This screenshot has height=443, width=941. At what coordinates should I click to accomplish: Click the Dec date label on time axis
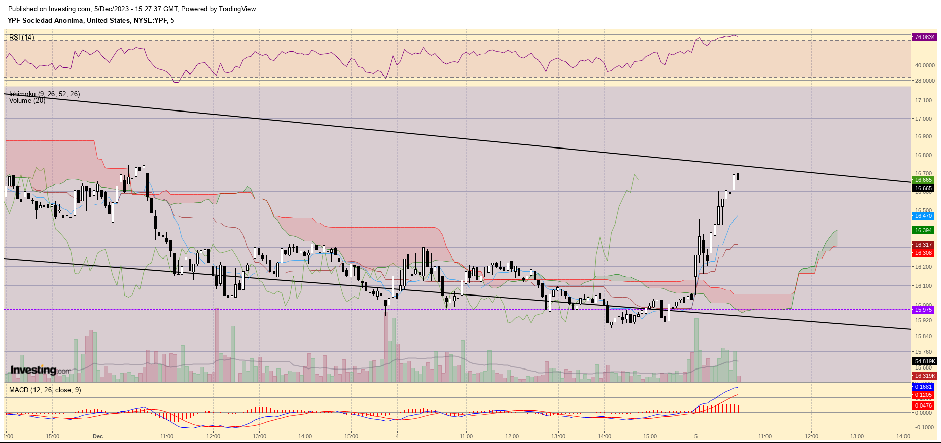click(x=98, y=436)
